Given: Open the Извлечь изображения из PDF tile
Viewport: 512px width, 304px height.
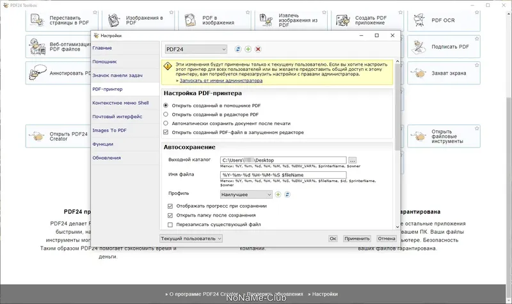Looking at the screenshot, I should (x=291, y=20).
